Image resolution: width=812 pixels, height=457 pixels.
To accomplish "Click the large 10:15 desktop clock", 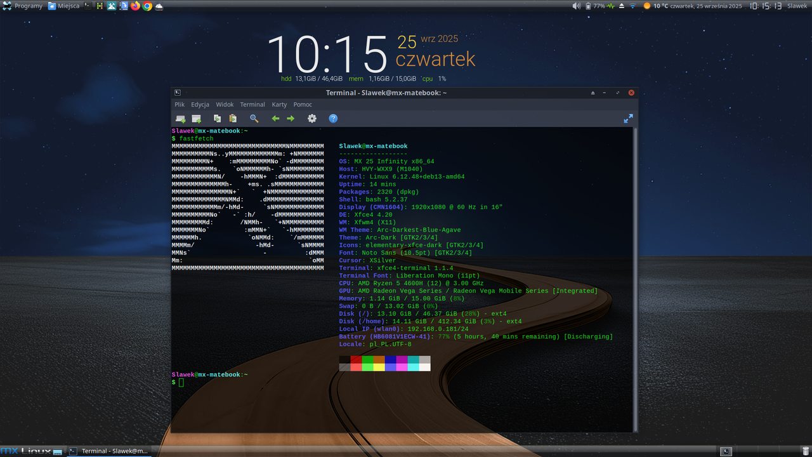I will tap(327, 53).
